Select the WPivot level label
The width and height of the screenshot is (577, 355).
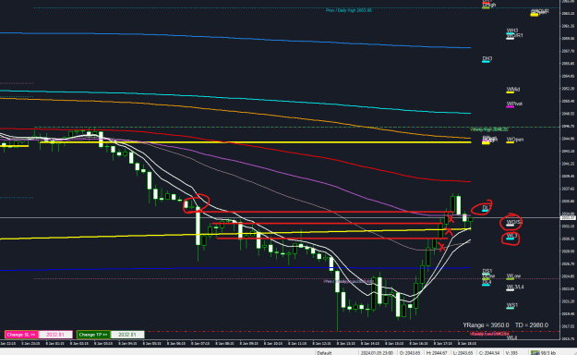point(514,104)
